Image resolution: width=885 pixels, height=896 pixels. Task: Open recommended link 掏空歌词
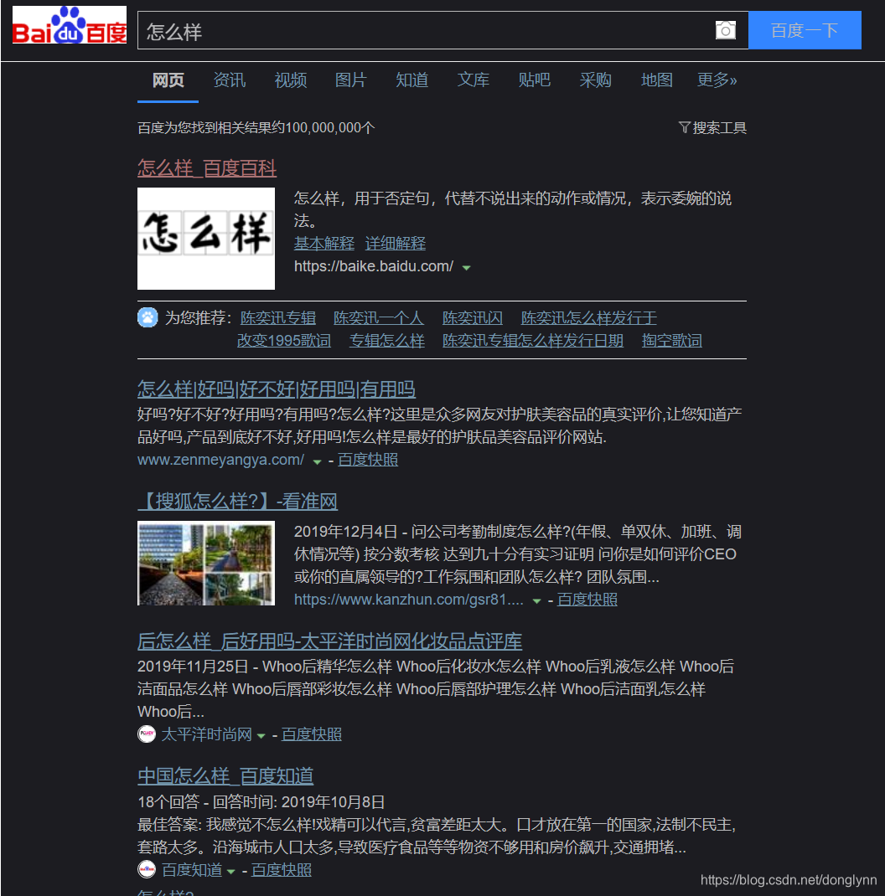tap(671, 341)
